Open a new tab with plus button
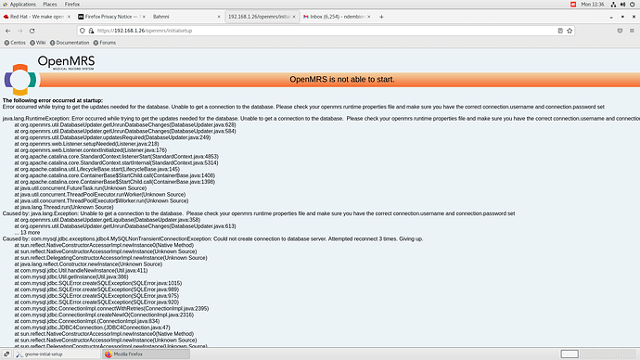Viewport: 640px width, 360px height. coord(381,17)
